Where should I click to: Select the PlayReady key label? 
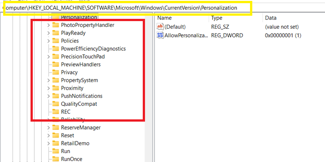(x=73, y=33)
